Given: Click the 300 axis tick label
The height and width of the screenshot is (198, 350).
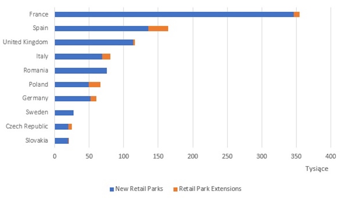Looking at the screenshot, I should (262, 156).
